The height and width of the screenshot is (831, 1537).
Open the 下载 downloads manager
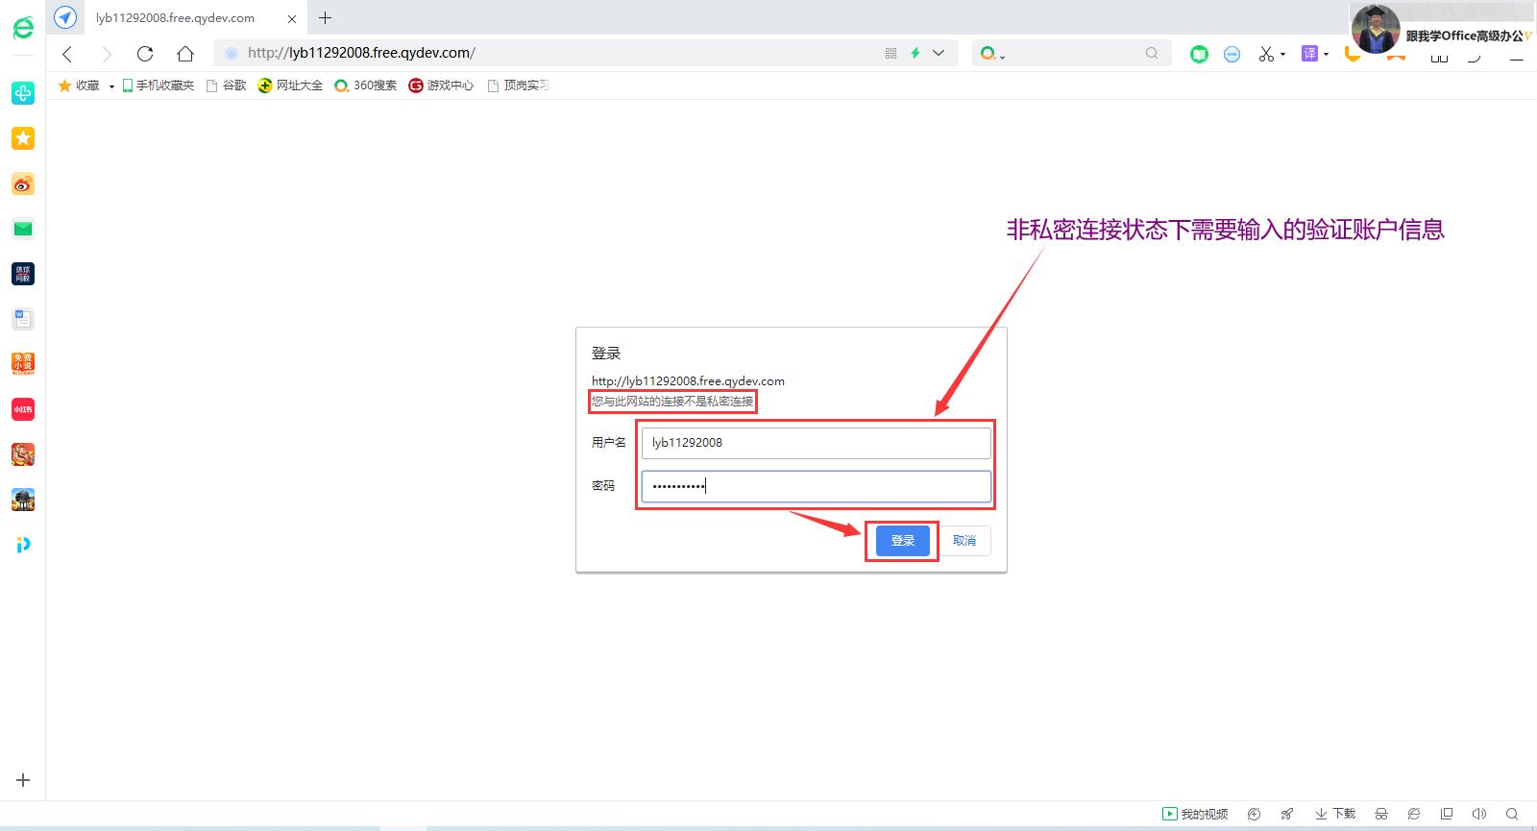pos(1335,814)
